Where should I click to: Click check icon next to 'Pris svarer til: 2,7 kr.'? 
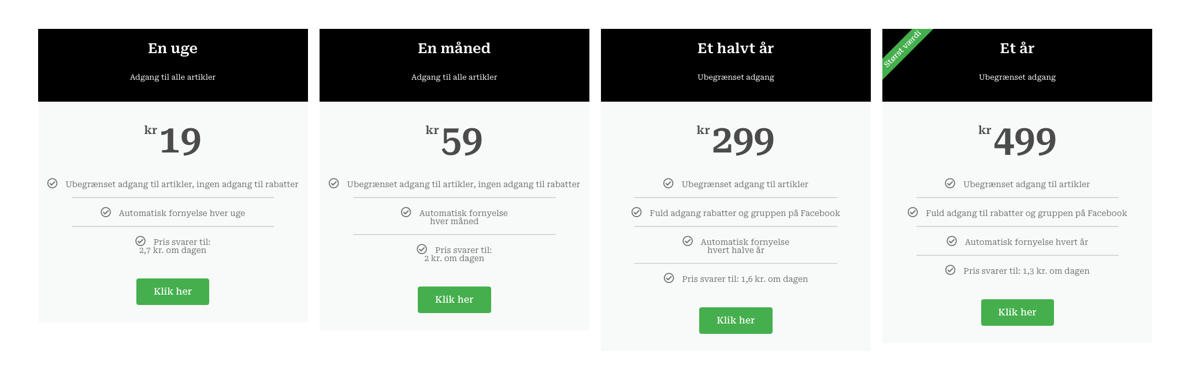pos(140,241)
